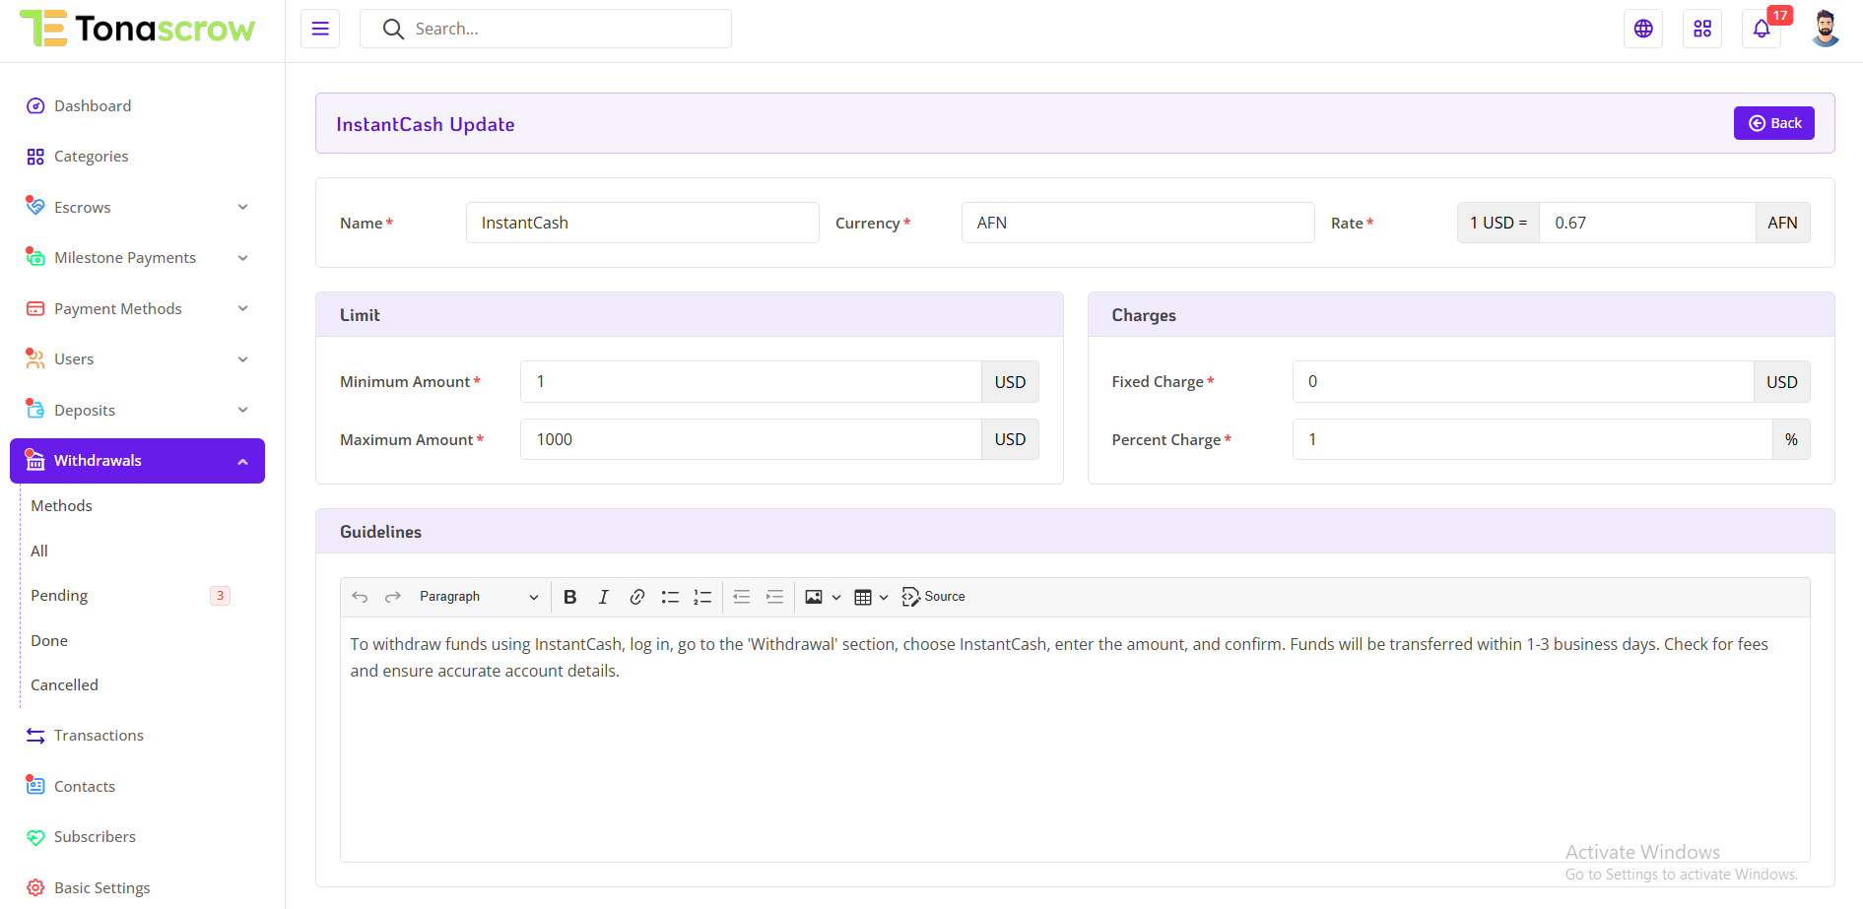The width and height of the screenshot is (1863, 909).
Task: Click the hamburger menu toggle icon
Action: (320, 29)
